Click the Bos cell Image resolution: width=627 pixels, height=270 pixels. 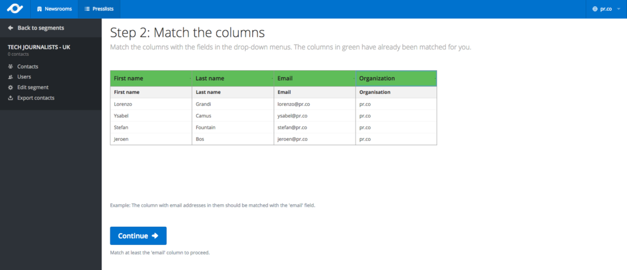(x=233, y=139)
